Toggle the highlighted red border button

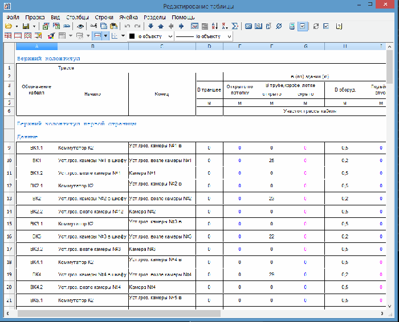point(97,36)
